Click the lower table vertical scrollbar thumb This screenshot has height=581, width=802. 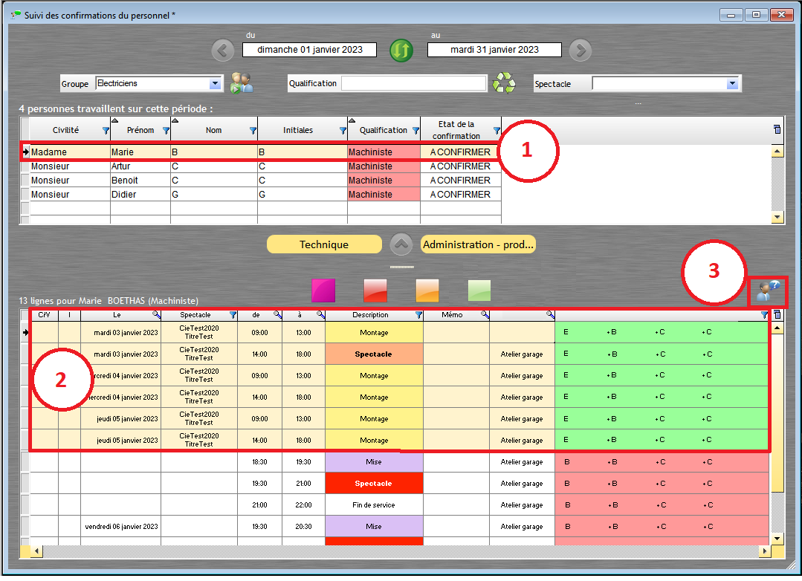click(x=777, y=413)
